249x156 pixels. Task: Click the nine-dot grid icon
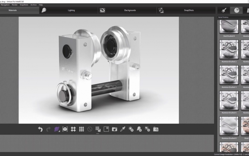coord(82,129)
